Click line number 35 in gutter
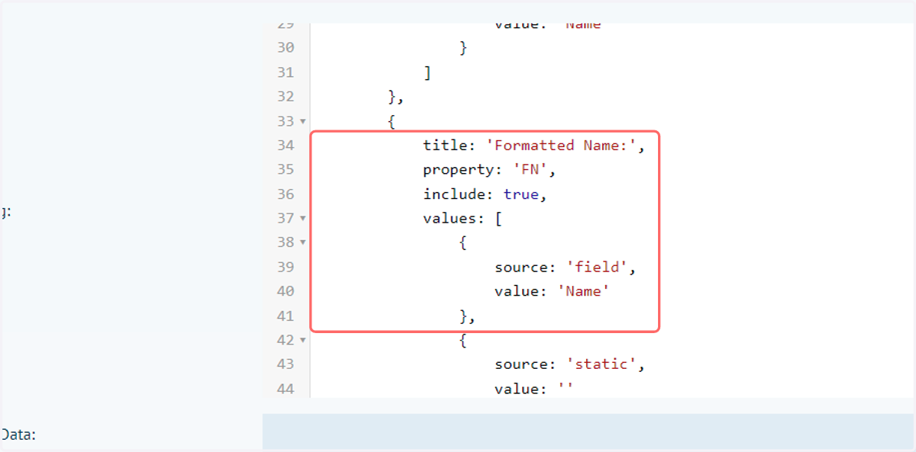This screenshot has height=452, width=916. (x=285, y=170)
